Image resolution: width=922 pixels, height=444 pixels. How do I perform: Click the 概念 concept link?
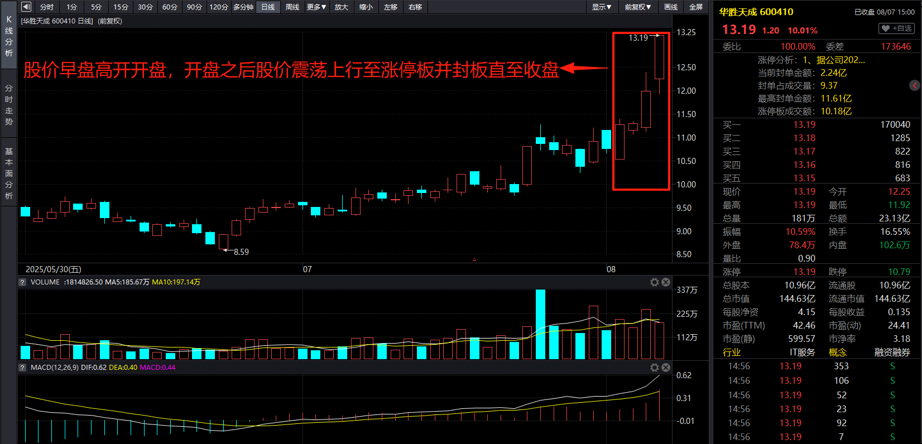pyautogui.click(x=838, y=353)
